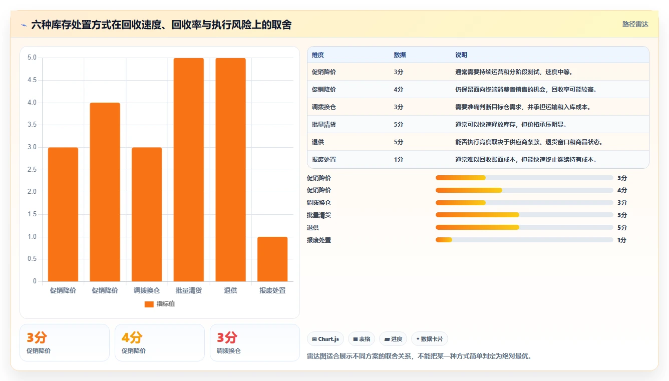The image size is (669, 381).
Task: Click the 促销降价 progress bar showing 4分
Action: point(524,190)
